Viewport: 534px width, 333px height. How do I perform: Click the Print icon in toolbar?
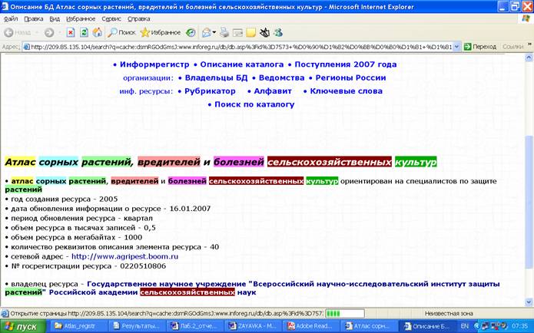pos(224,32)
